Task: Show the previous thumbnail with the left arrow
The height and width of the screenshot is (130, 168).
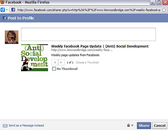Action: point(55,62)
